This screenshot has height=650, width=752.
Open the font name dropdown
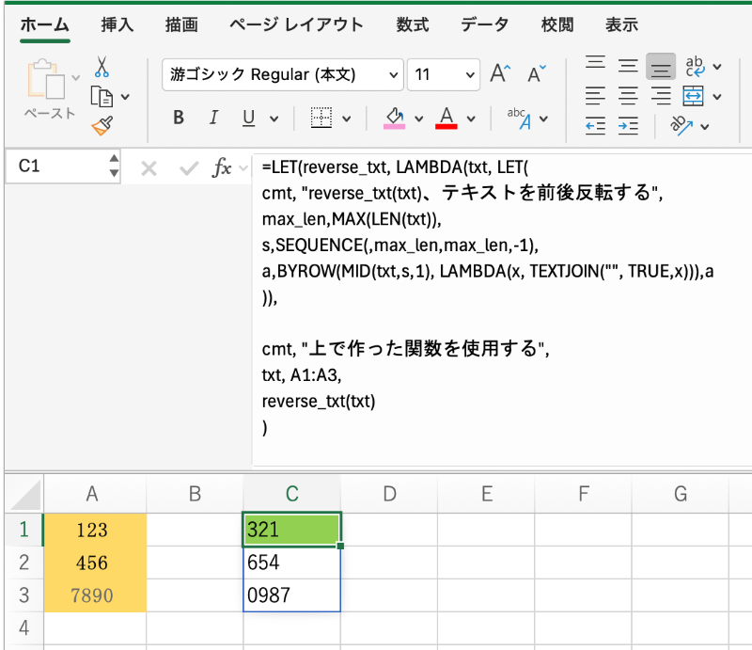(395, 74)
